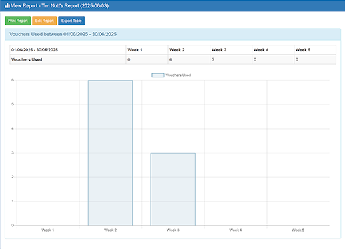This screenshot has height=249, width=345.
Task: Click the Week 2 table column header
Action: tap(189, 50)
